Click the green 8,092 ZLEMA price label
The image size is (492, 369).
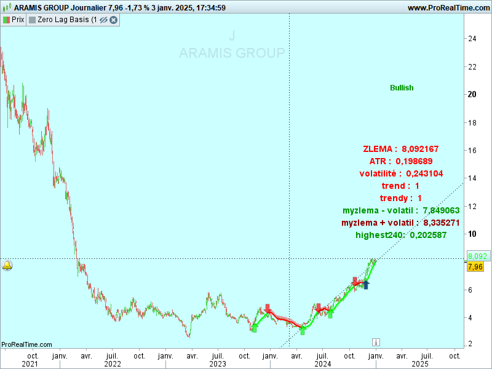click(x=478, y=256)
